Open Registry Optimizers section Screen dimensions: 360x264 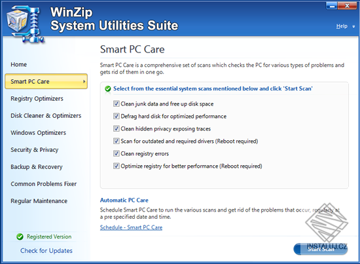[x=37, y=98]
